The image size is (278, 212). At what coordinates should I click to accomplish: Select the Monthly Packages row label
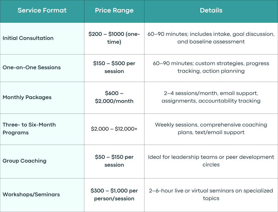tap(27, 97)
